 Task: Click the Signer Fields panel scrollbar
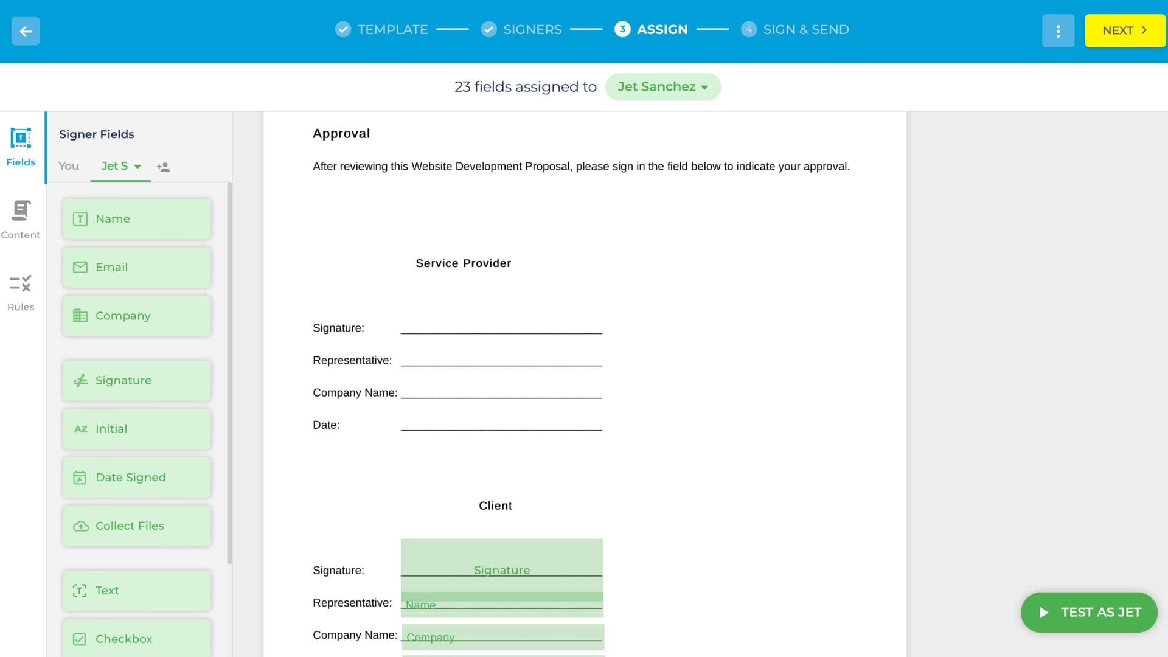tap(229, 373)
